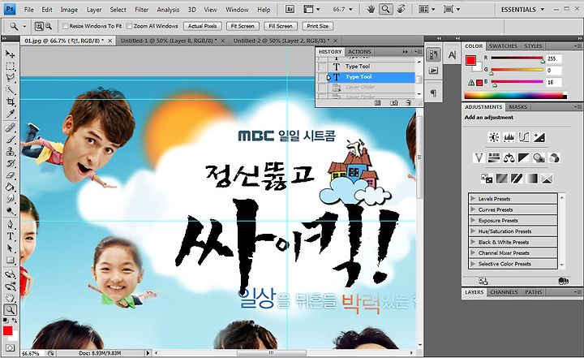Expand Curves Presets
This screenshot has width=584, height=358.
(473, 209)
